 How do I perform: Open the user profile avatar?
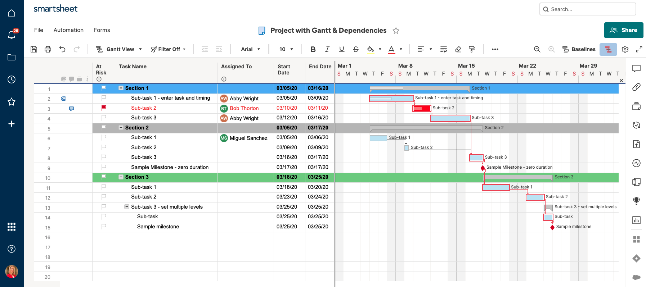12,272
